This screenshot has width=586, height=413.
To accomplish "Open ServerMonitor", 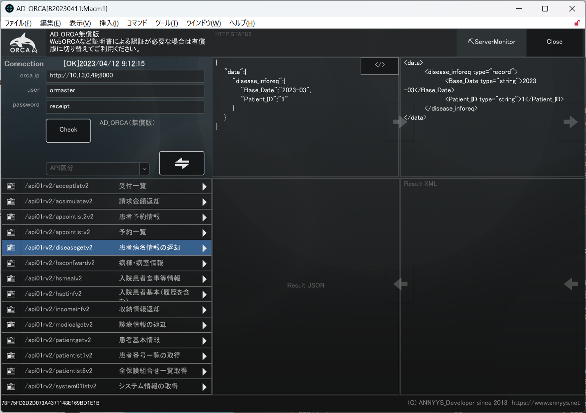I will coord(492,42).
